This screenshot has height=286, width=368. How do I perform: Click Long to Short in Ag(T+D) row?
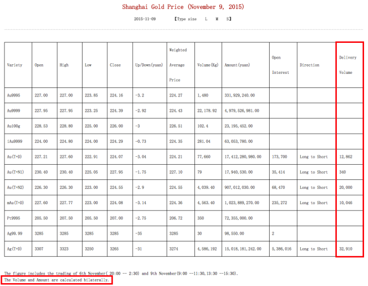(x=314, y=249)
